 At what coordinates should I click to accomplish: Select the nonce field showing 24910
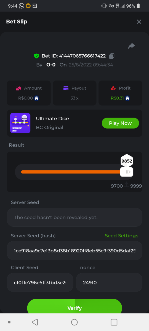(x=109, y=282)
